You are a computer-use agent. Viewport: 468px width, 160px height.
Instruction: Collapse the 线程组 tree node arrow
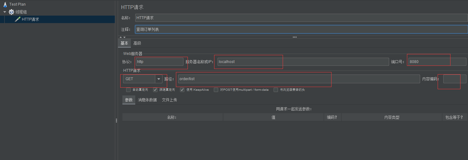5,12
